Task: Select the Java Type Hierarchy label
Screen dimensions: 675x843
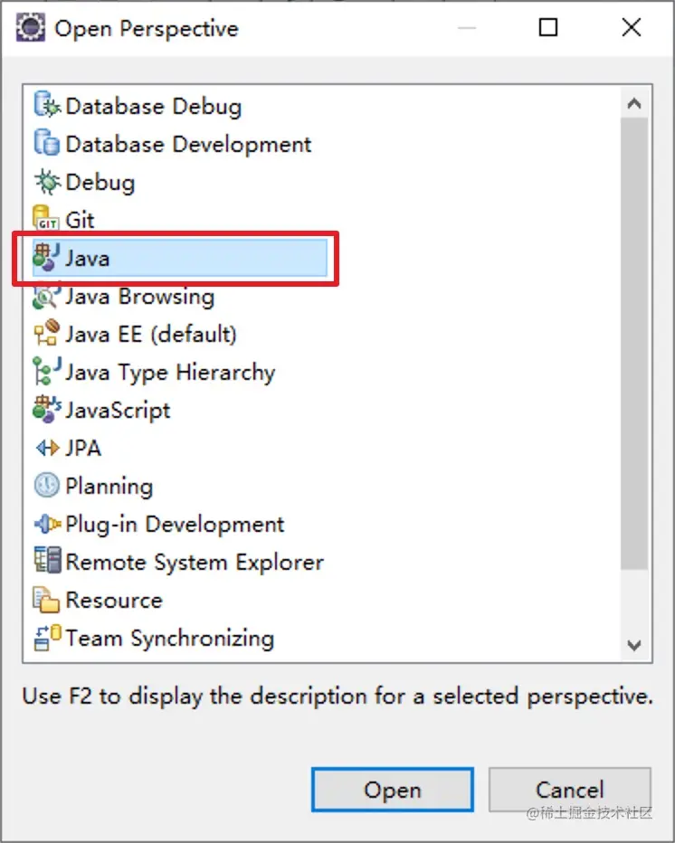Action: pyautogui.click(x=170, y=373)
